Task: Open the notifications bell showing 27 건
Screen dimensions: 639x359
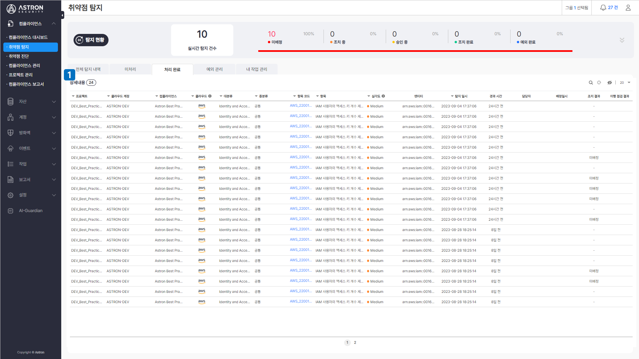Action: (609, 8)
